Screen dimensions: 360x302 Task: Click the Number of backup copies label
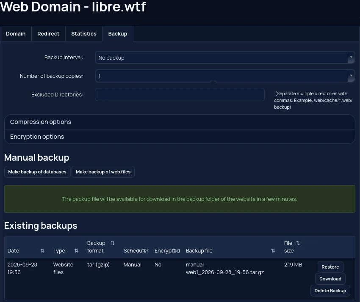[x=51, y=76]
